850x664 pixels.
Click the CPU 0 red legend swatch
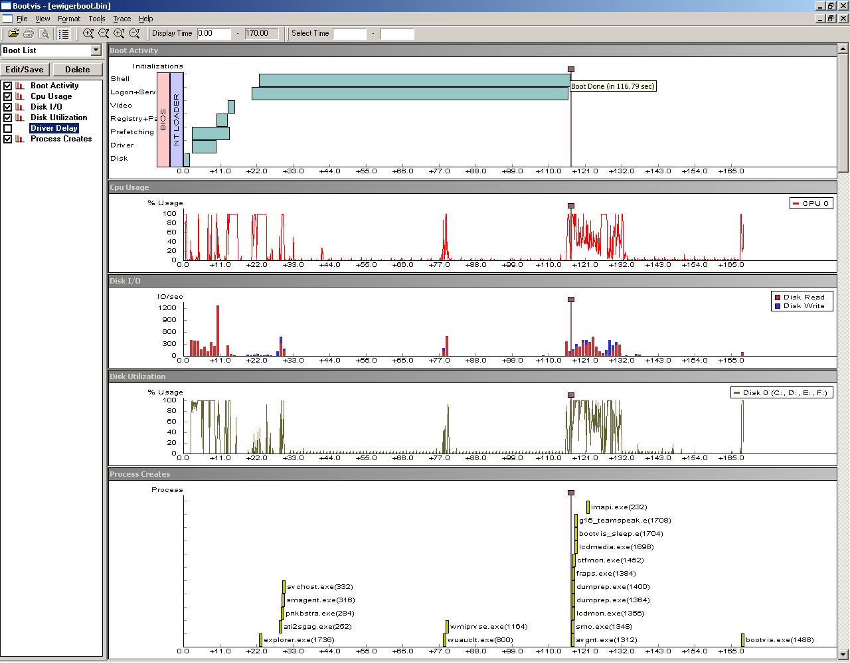coord(796,204)
